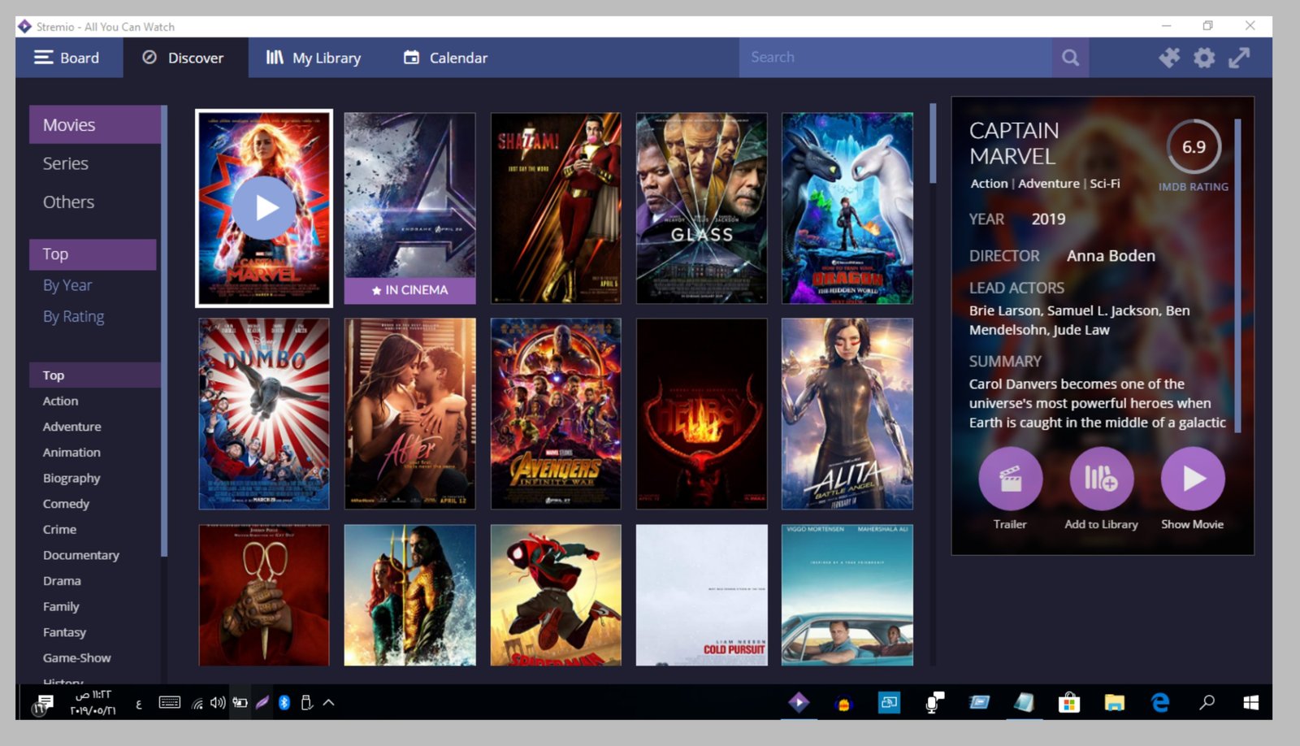The width and height of the screenshot is (1300, 746).
Task: Select the Top genre filter
Action: point(95,375)
